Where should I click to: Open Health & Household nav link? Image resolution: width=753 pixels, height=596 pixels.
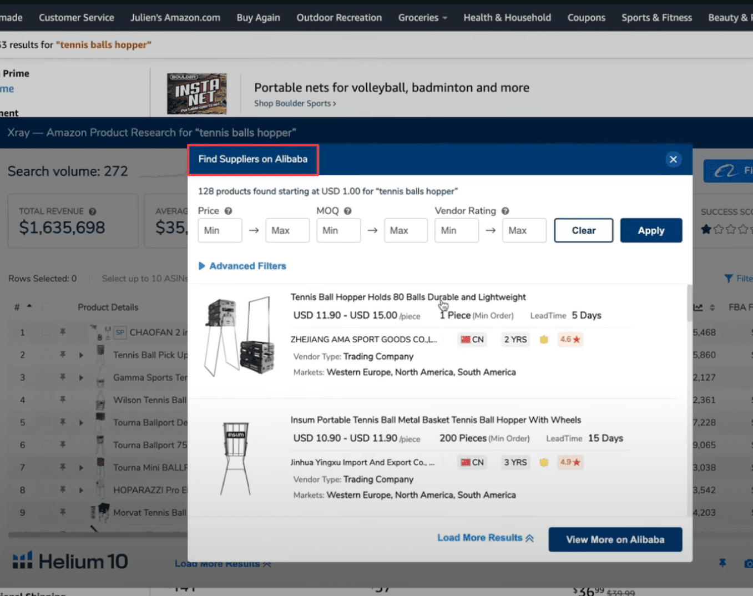coord(507,18)
